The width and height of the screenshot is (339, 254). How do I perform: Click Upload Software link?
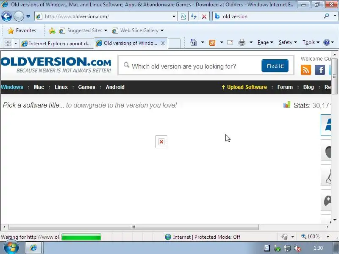point(245,87)
